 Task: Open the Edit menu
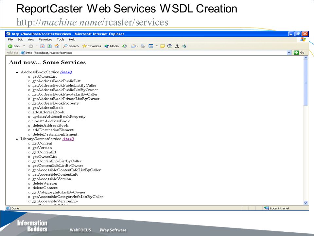pyautogui.click(x=20, y=40)
